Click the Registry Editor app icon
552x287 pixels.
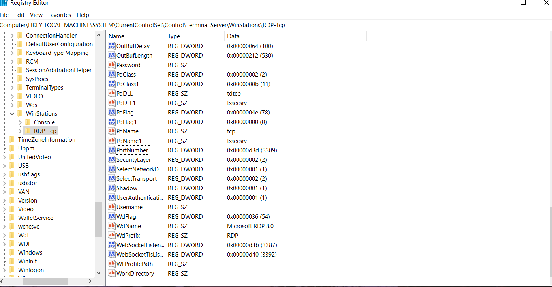pos(4,3)
